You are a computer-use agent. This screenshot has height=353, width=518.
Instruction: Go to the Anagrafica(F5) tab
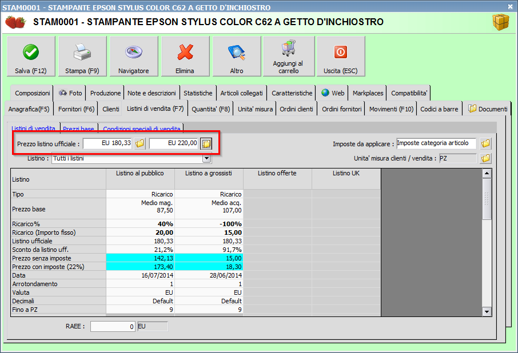[x=29, y=109]
